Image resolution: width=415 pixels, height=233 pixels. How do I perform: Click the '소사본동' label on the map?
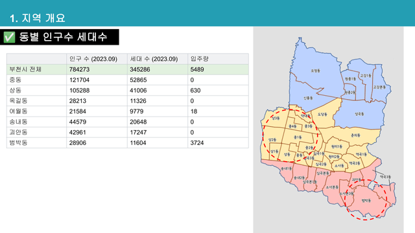click(x=332, y=187)
